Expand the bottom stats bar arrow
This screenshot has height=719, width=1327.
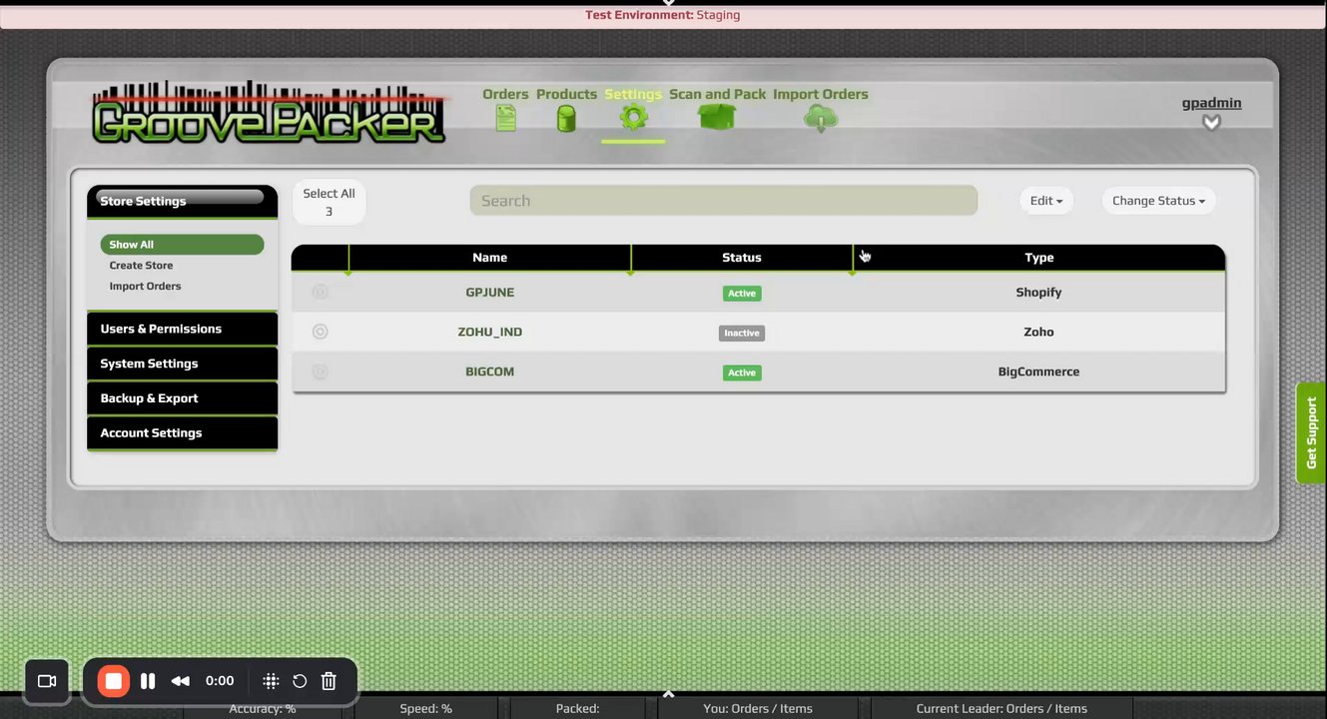(x=669, y=694)
